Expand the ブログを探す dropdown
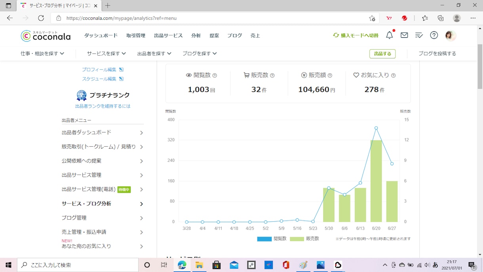The image size is (483, 272). pos(200,54)
